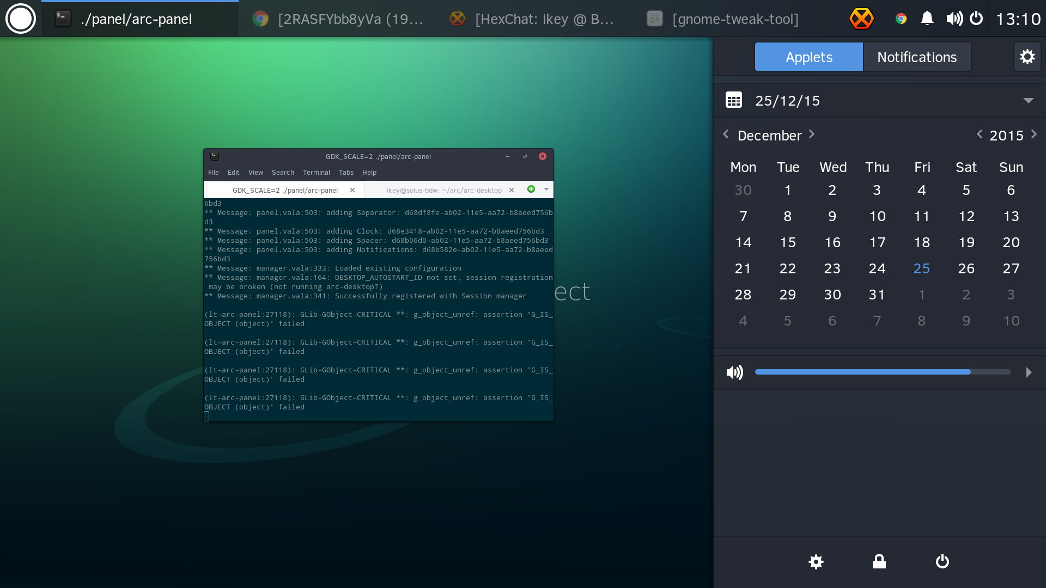Add a new terminal tab with plus
The image size is (1046, 588).
point(531,189)
